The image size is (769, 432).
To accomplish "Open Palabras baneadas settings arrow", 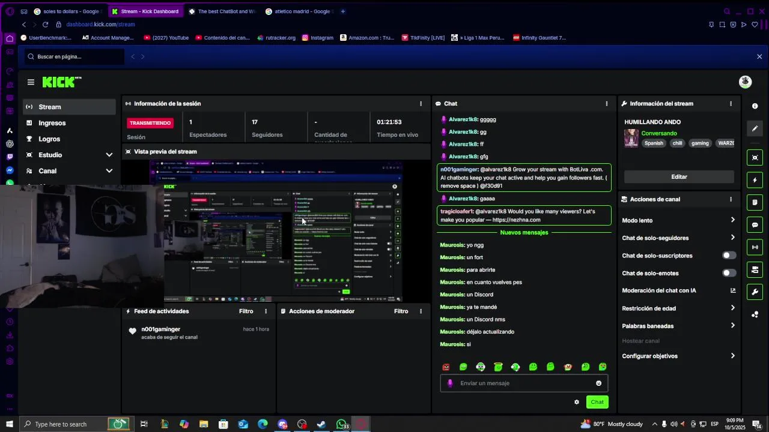I will (732, 326).
